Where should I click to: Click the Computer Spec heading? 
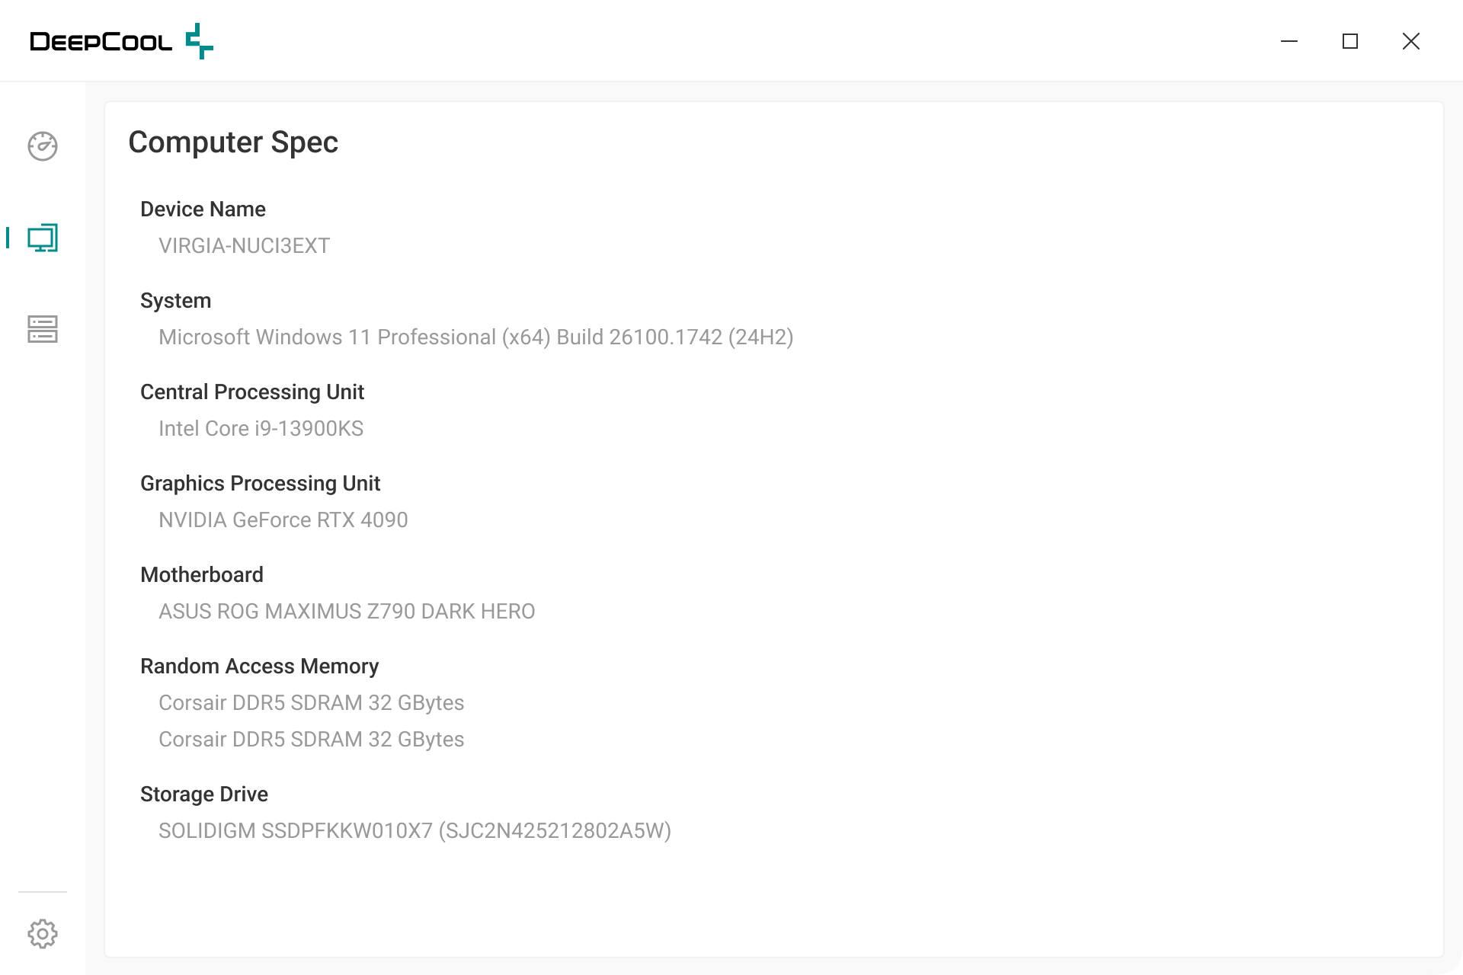(x=233, y=142)
